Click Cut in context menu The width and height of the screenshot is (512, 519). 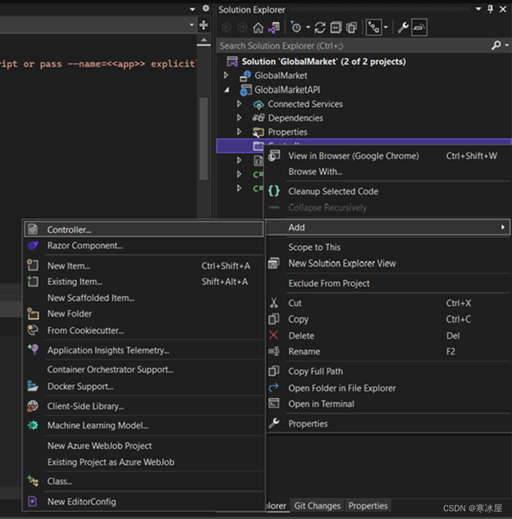(388, 303)
